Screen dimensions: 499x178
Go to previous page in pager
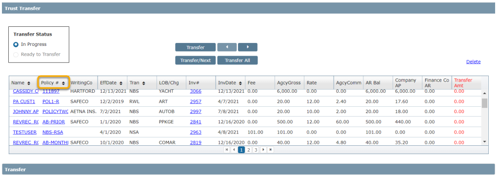[234, 150]
